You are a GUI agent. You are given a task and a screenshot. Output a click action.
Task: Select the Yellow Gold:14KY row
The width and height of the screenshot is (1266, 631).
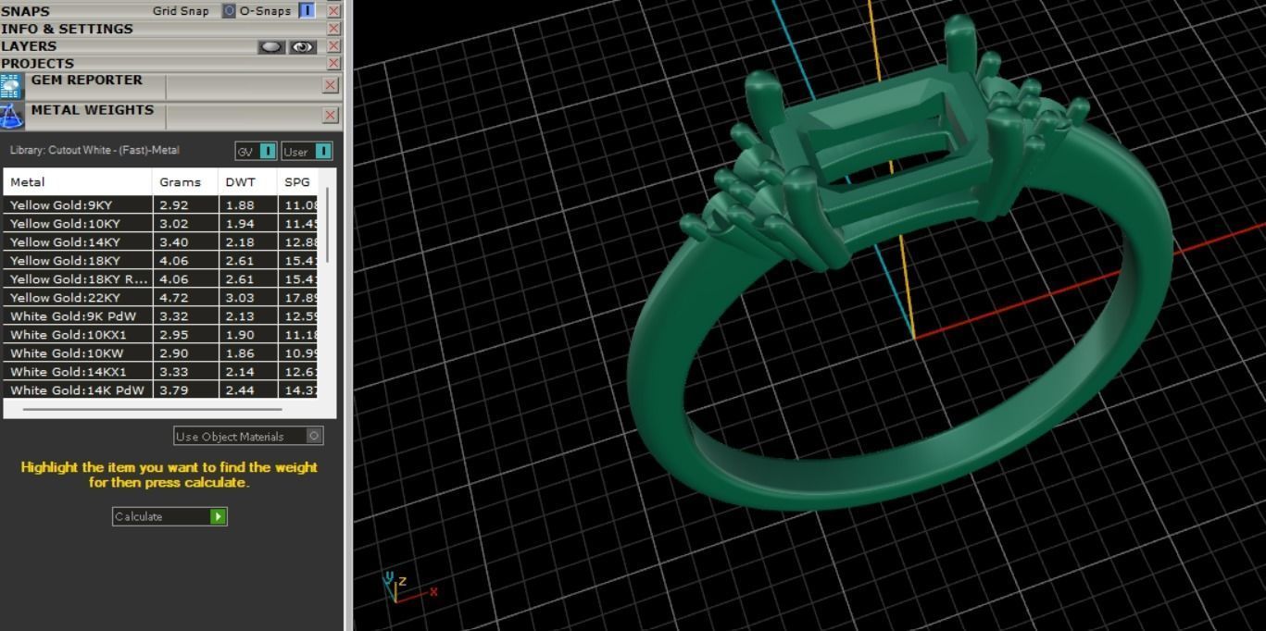point(160,241)
